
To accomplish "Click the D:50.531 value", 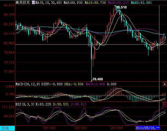I will click(x=61, y=104).
